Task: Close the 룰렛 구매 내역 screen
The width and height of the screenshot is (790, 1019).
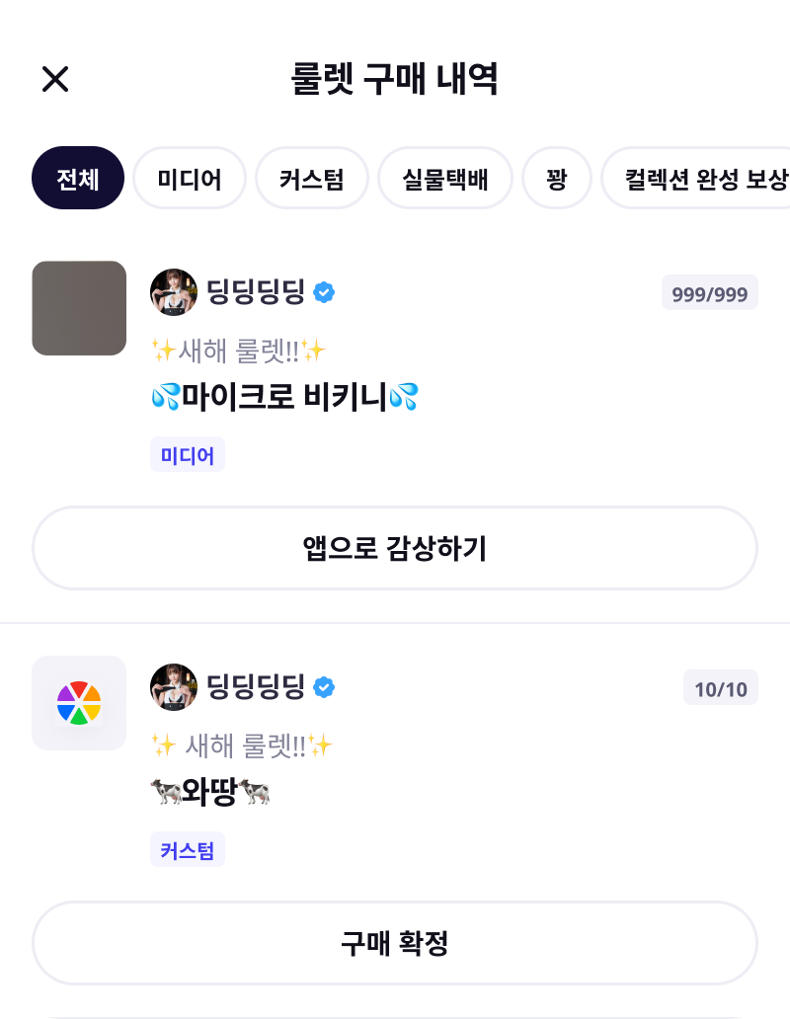Action: coord(55,79)
